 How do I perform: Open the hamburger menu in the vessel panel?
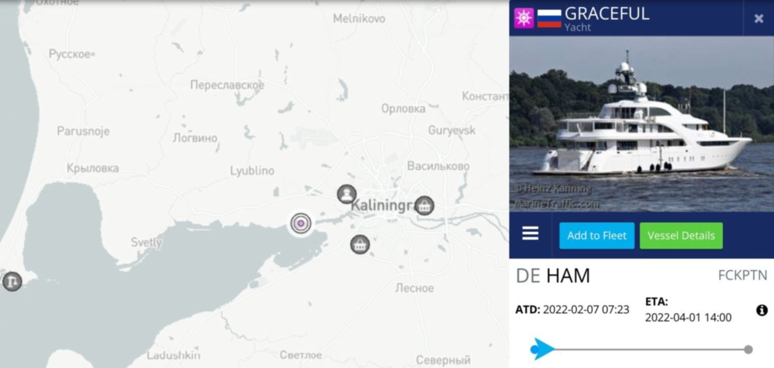coord(530,234)
